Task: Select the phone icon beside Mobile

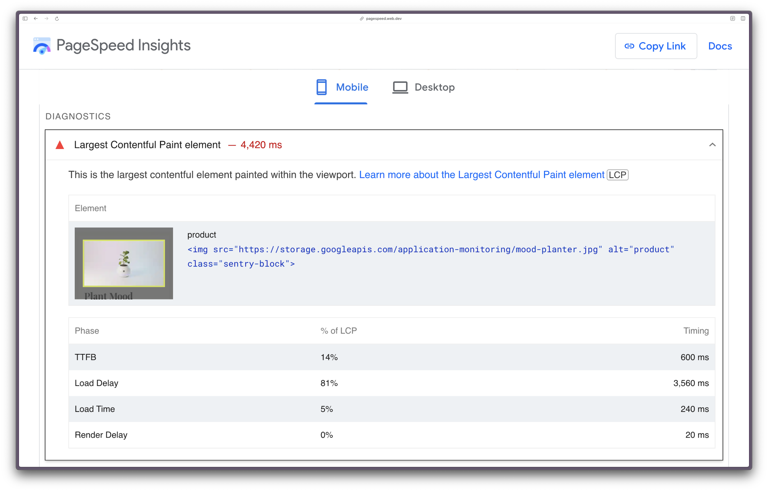Action: pos(321,87)
